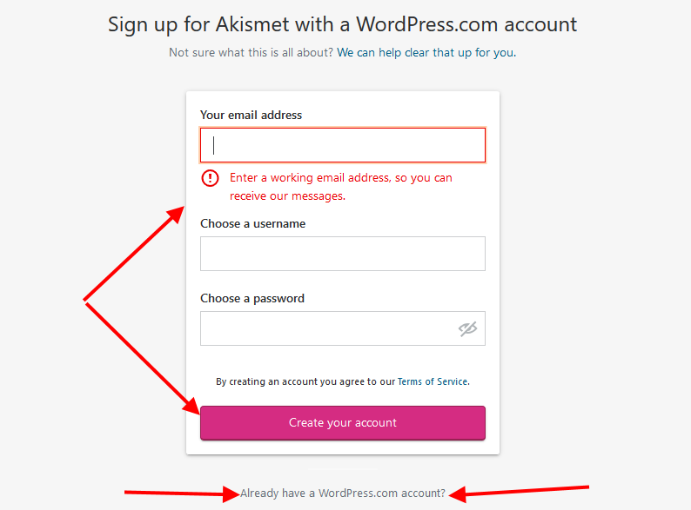The width and height of the screenshot is (691, 510).
Task: Click the red arrow pointing at Create button
Action: [142, 358]
